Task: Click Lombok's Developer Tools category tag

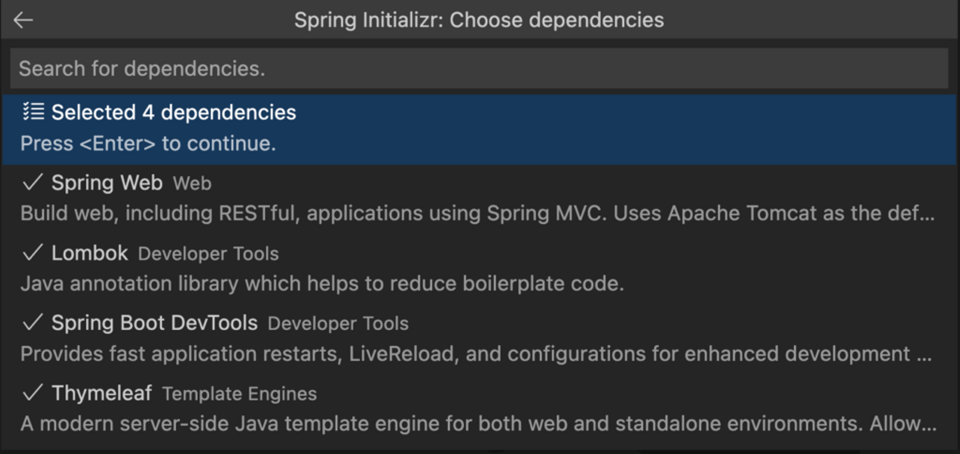Action: pos(208,254)
